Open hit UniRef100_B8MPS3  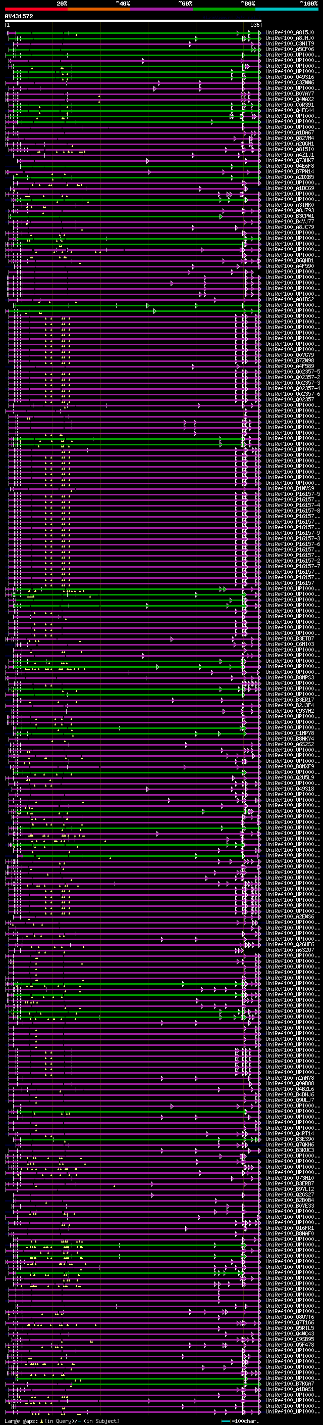(x=289, y=678)
